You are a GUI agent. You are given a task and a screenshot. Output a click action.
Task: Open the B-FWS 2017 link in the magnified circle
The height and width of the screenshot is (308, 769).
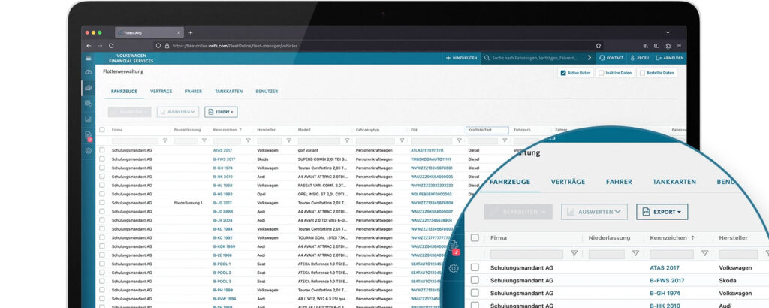[x=667, y=280]
